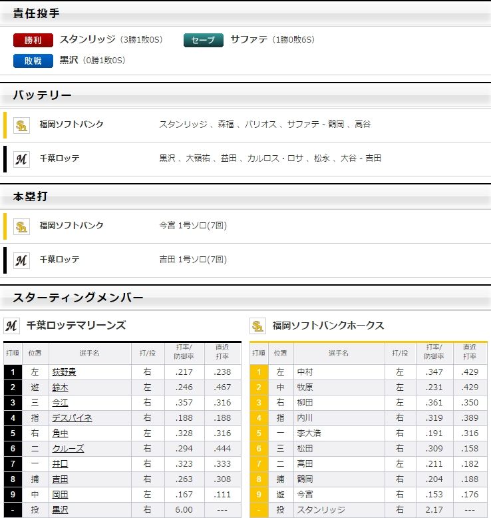Open player link 角中
This screenshot has width=491, height=518.
60,433
